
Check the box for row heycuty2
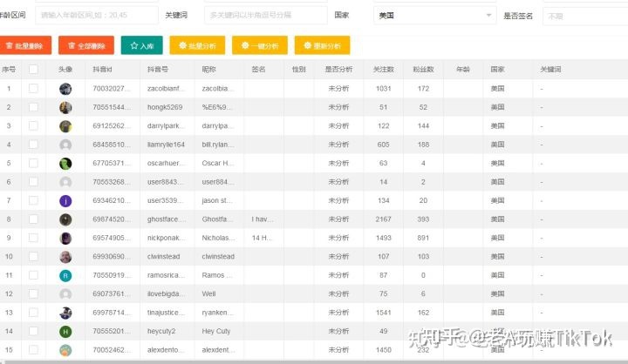tap(33, 331)
